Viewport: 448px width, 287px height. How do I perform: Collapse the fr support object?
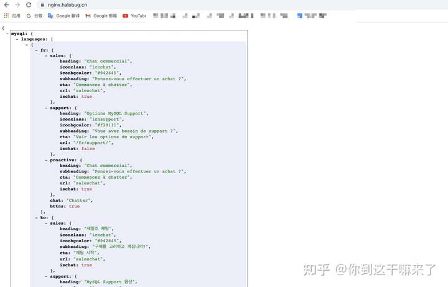point(46,108)
